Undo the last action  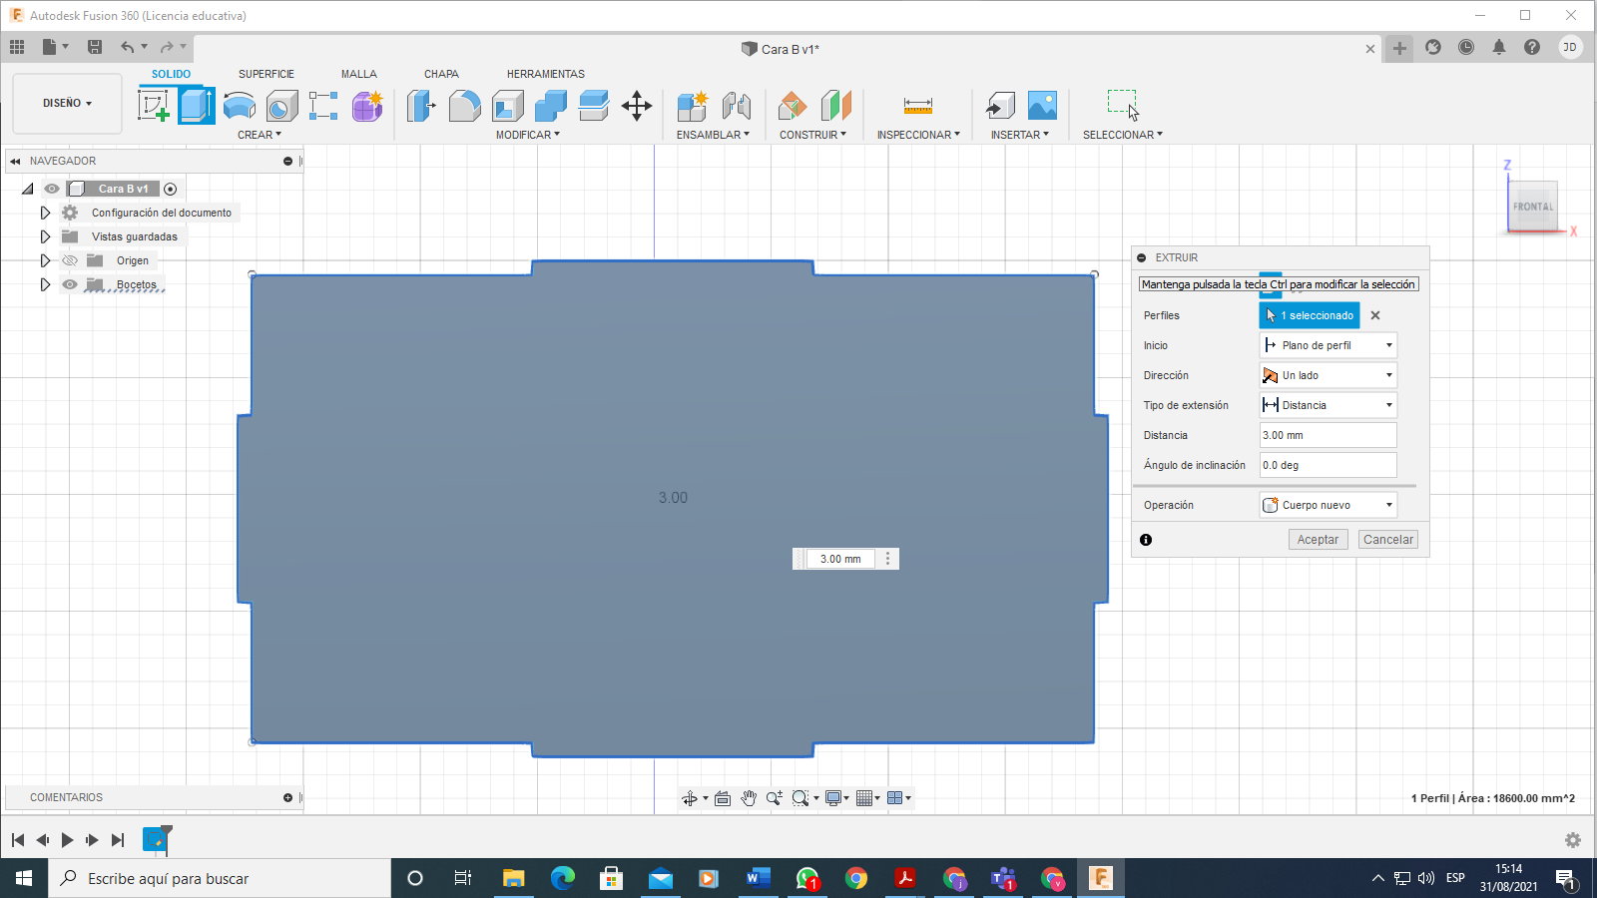coord(127,47)
